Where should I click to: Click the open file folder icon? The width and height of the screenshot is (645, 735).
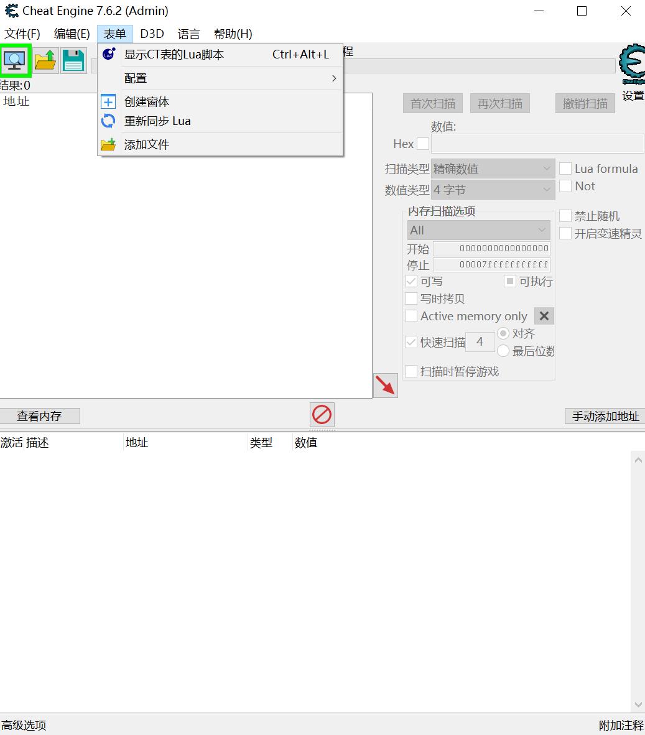(45, 60)
